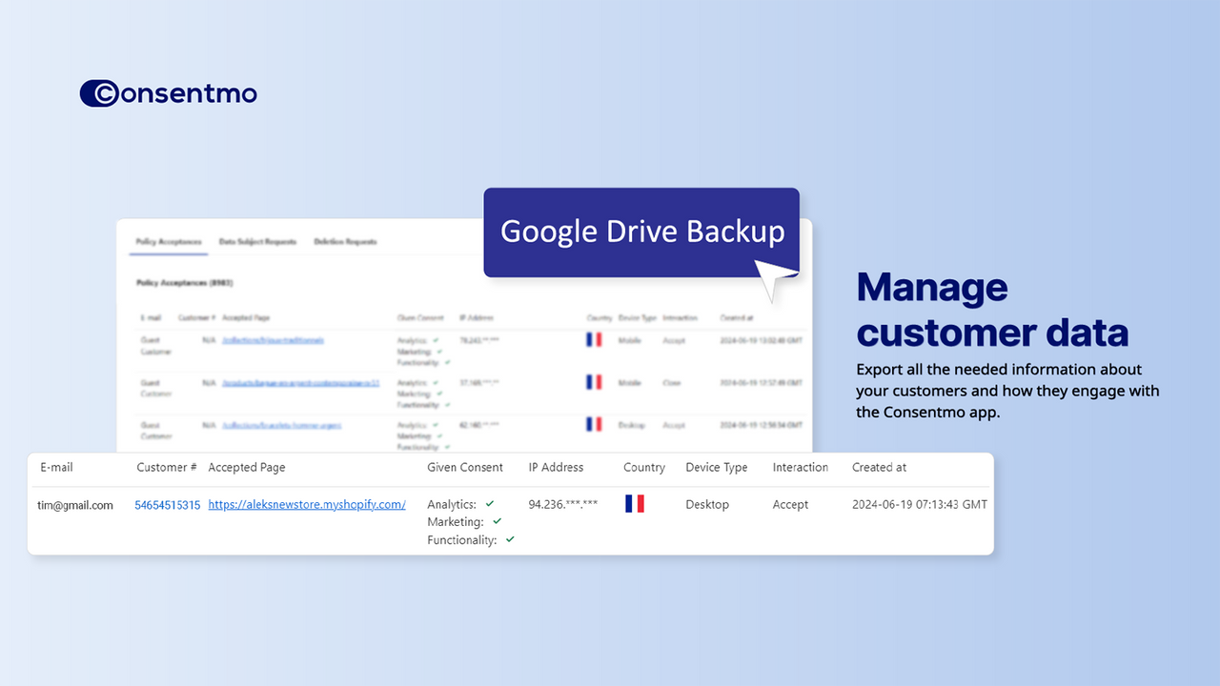Open the accepted page link in 12:57:49 row
The width and height of the screenshot is (1220, 686).
[301, 382]
